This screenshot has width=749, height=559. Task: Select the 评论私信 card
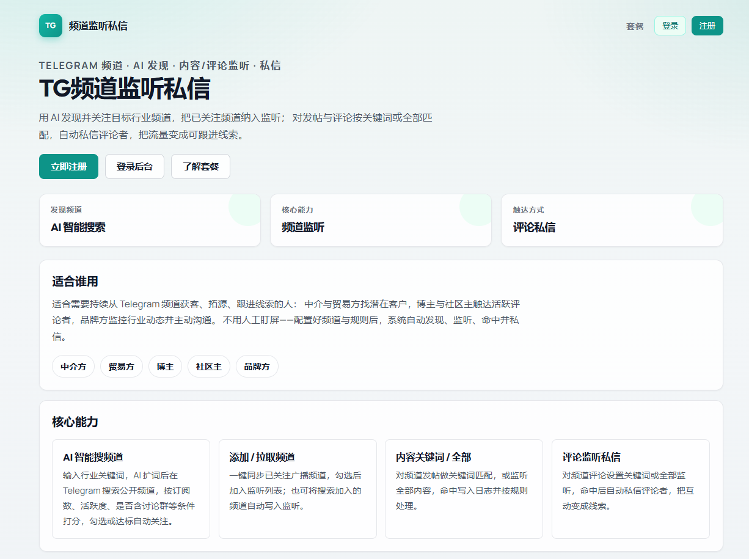coord(612,220)
